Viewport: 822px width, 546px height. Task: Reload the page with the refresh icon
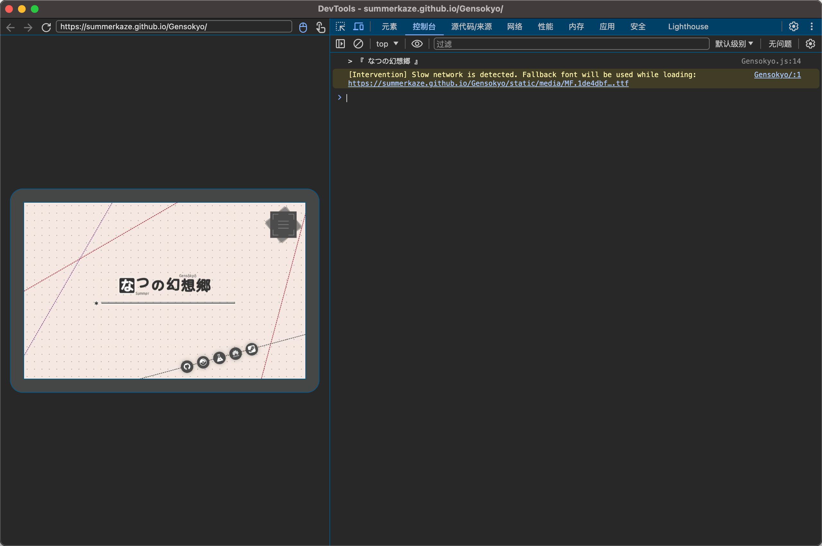pos(46,27)
